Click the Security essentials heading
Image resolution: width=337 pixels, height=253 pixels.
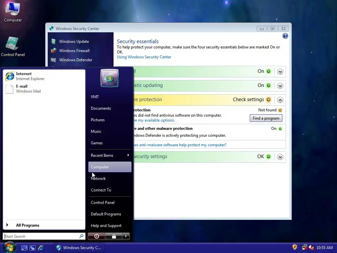[x=138, y=41]
